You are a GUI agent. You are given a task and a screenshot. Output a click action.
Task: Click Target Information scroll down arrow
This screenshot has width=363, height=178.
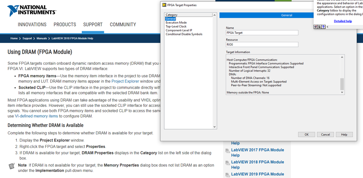(342, 92)
